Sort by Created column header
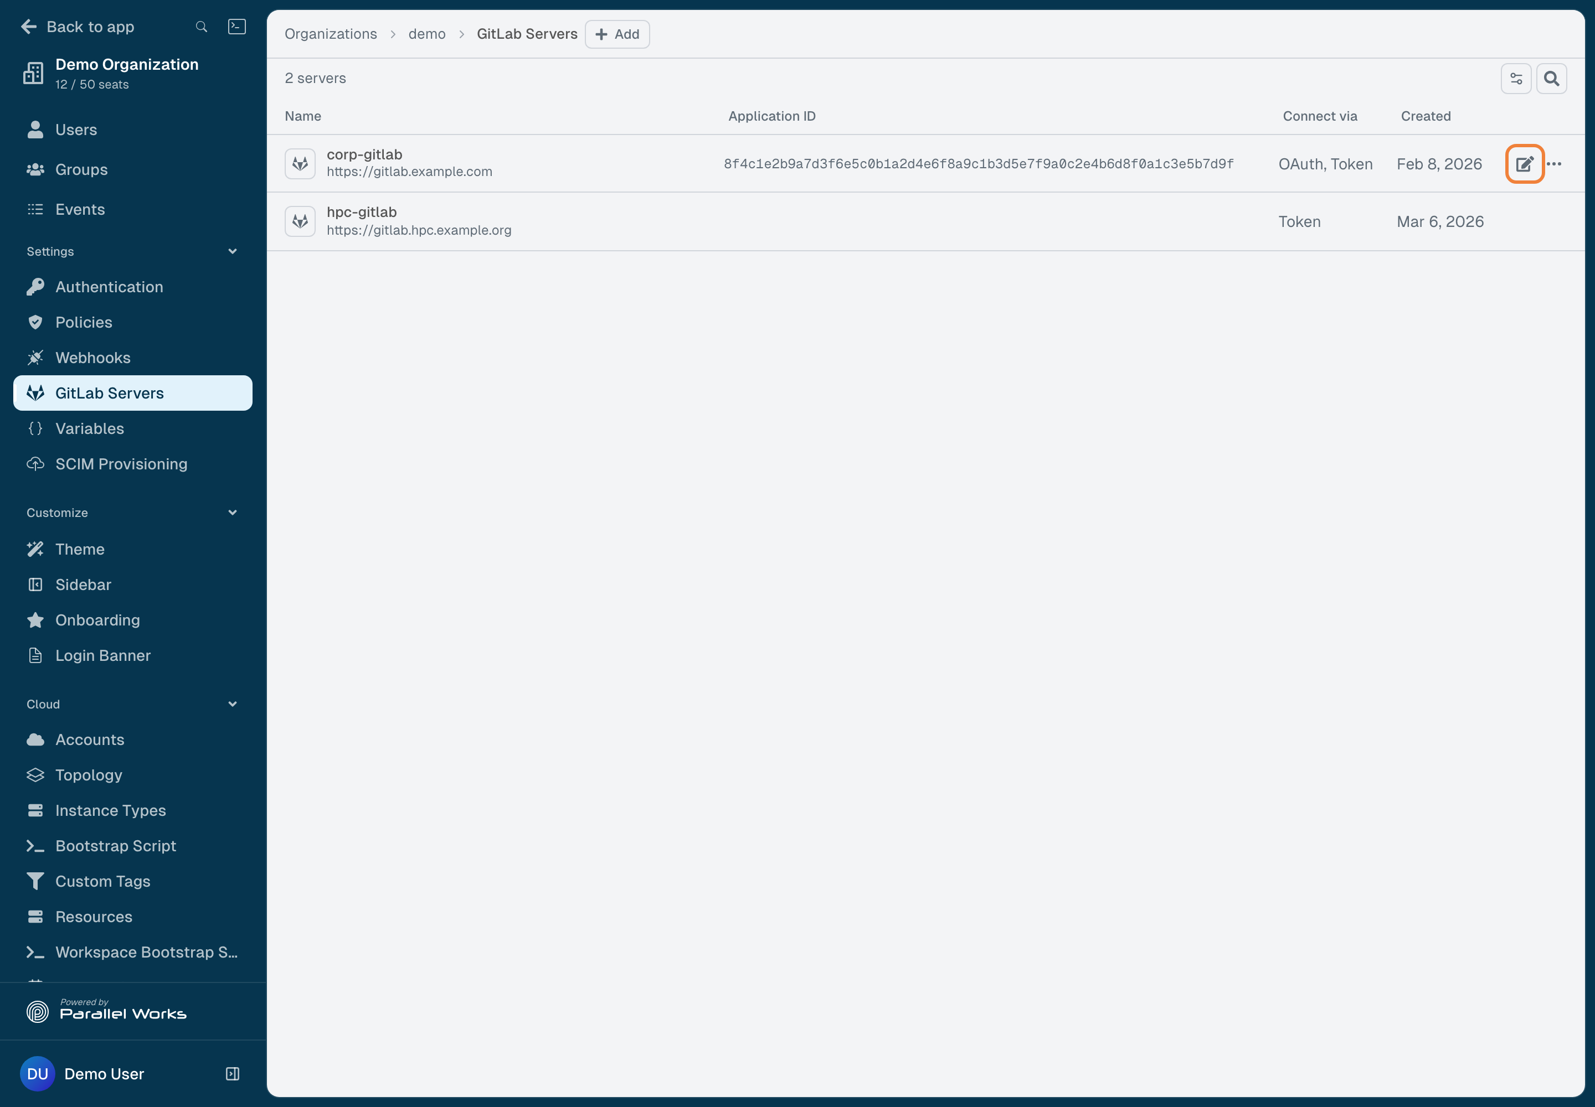This screenshot has height=1107, width=1595. 1426,116
